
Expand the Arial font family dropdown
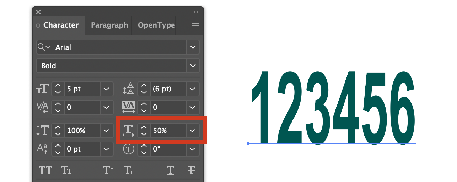click(193, 47)
